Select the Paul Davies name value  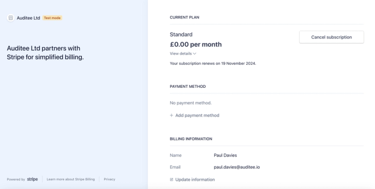(225, 155)
